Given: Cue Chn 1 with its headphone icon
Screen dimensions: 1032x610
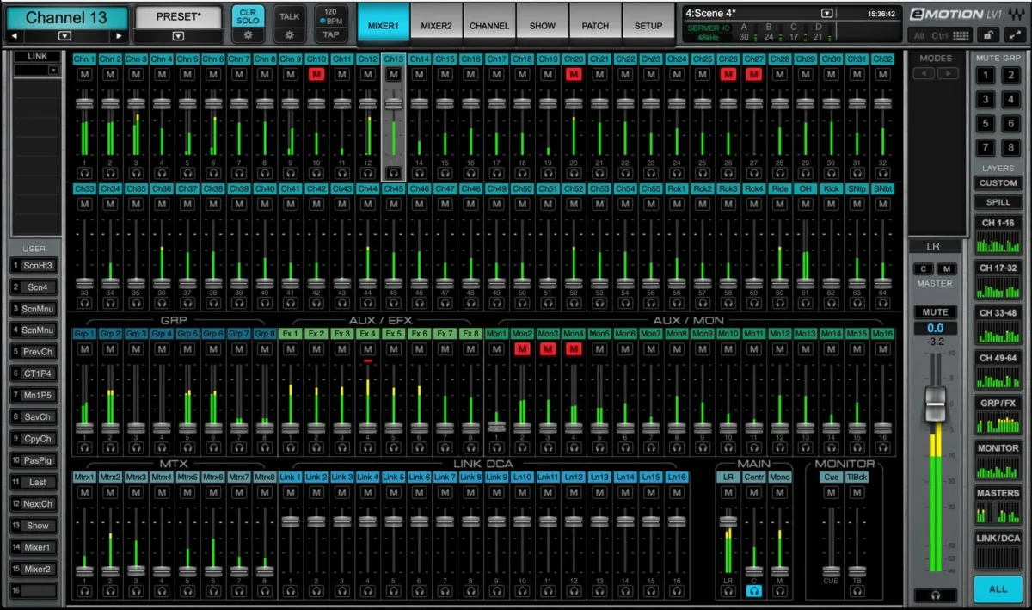Looking at the screenshot, I should [84, 173].
